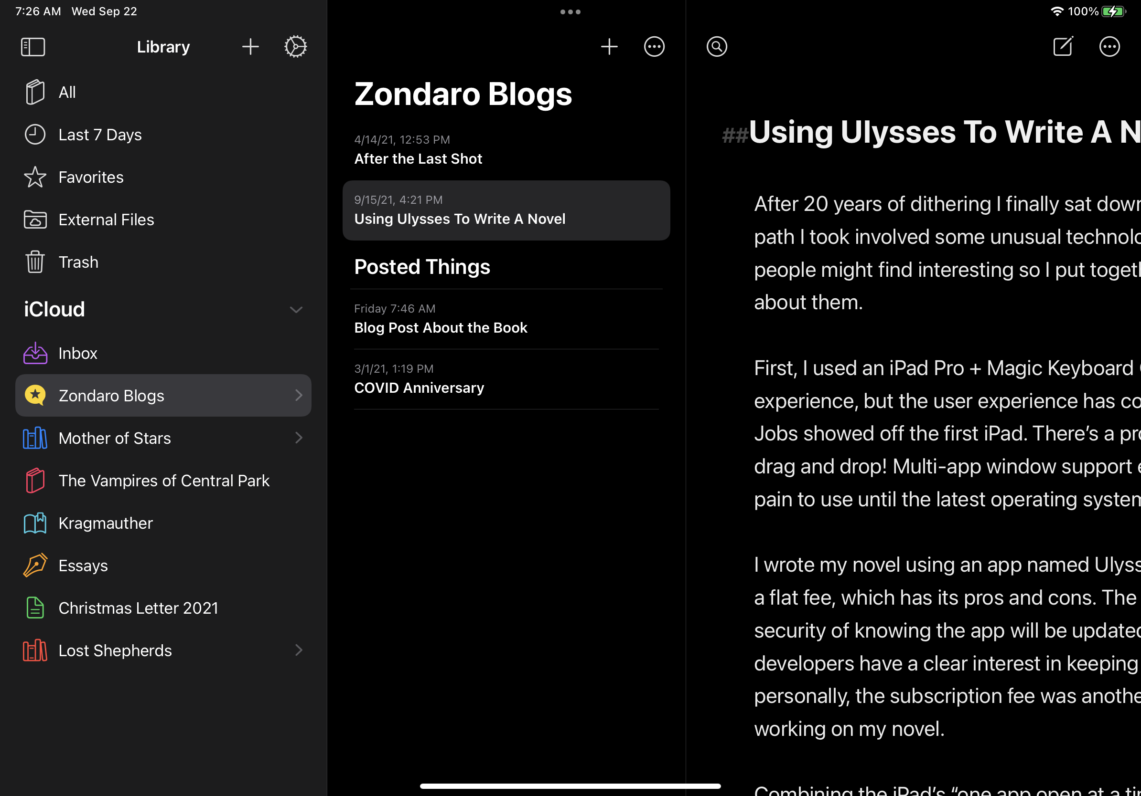Open the COVID Anniversary sheet
The image size is (1141, 796).
(x=419, y=388)
